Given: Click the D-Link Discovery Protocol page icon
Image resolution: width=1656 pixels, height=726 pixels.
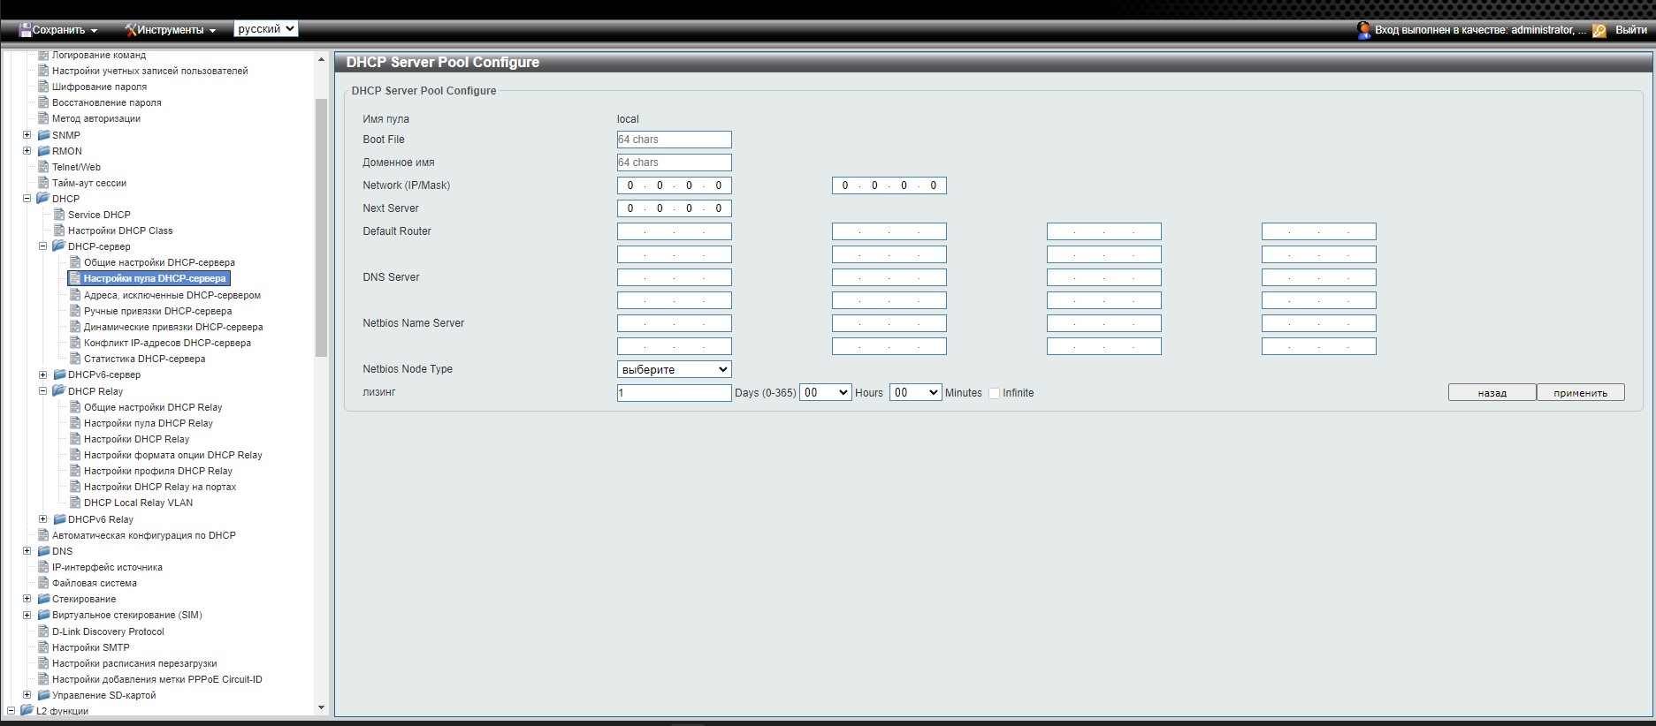Looking at the screenshot, I should point(43,631).
